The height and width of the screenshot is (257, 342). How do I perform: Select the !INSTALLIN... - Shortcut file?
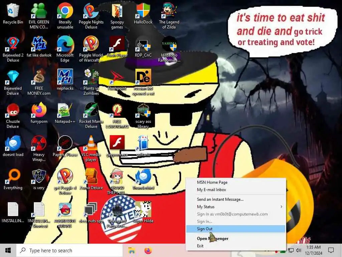(x=39, y=215)
